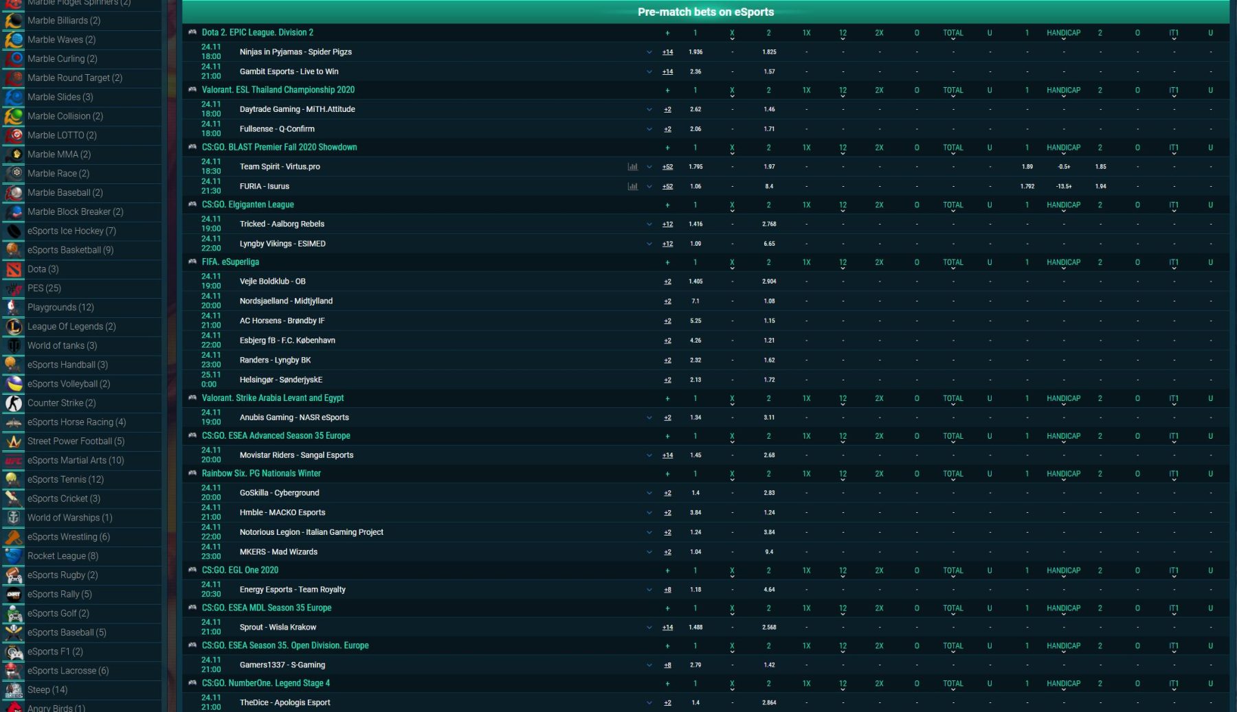Open the Counter Strike sidebar icon
This screenshot has width=1237, height=712.
pyautogui.click(x=14, y=403)
